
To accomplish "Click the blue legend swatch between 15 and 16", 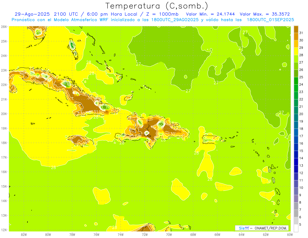I will (x=296, y=147).
